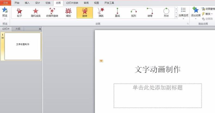Select the Animations (动画) ribbon tab
Viewport: 215px width, 113px height.
click(58, 3)
